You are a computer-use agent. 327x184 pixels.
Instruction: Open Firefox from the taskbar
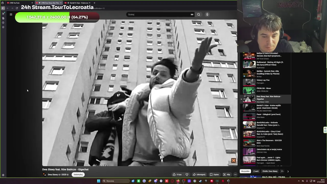(178, 181)
